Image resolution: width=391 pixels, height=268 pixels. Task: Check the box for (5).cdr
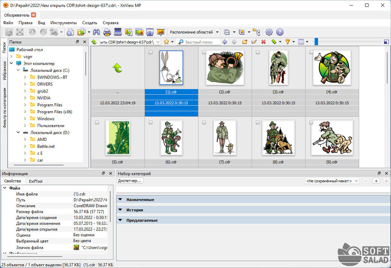97,122
